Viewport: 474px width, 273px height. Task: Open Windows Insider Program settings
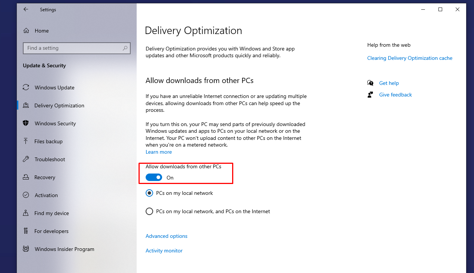click(64, 249)
